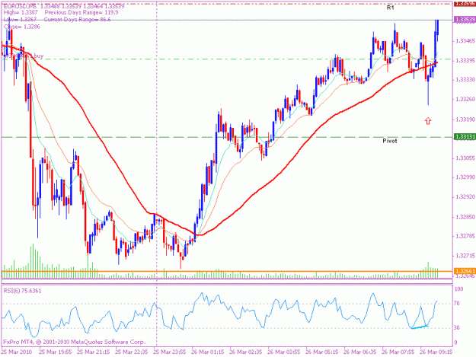Click the 1.32920 price scale value
The width and height of the screenshot is (476, 357).
coord(465,197)
